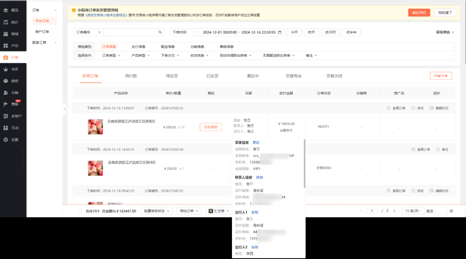Image resolution: width=466 pixels, height=259 pixels.
Task: Click the buyer popup vertical scrollbar
Action: tap(305, 163)
